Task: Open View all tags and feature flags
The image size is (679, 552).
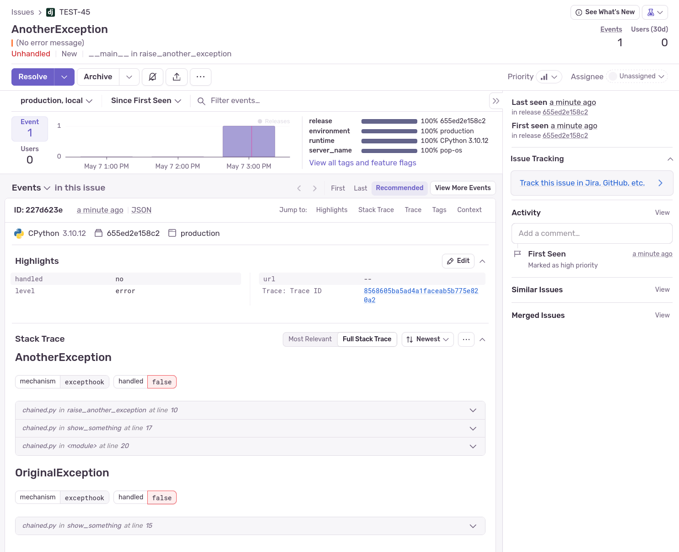Action: click(363, 163)
